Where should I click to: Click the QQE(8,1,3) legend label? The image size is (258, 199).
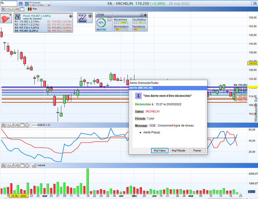(43, 125)
